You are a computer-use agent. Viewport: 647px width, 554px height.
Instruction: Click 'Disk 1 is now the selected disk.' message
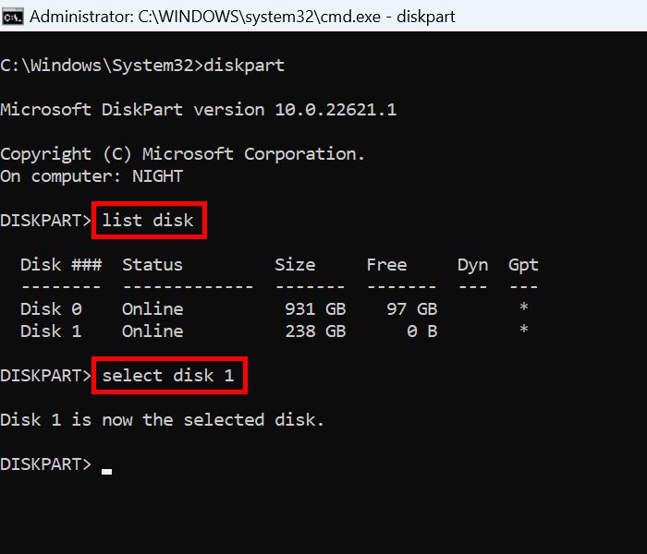(163, 420)
